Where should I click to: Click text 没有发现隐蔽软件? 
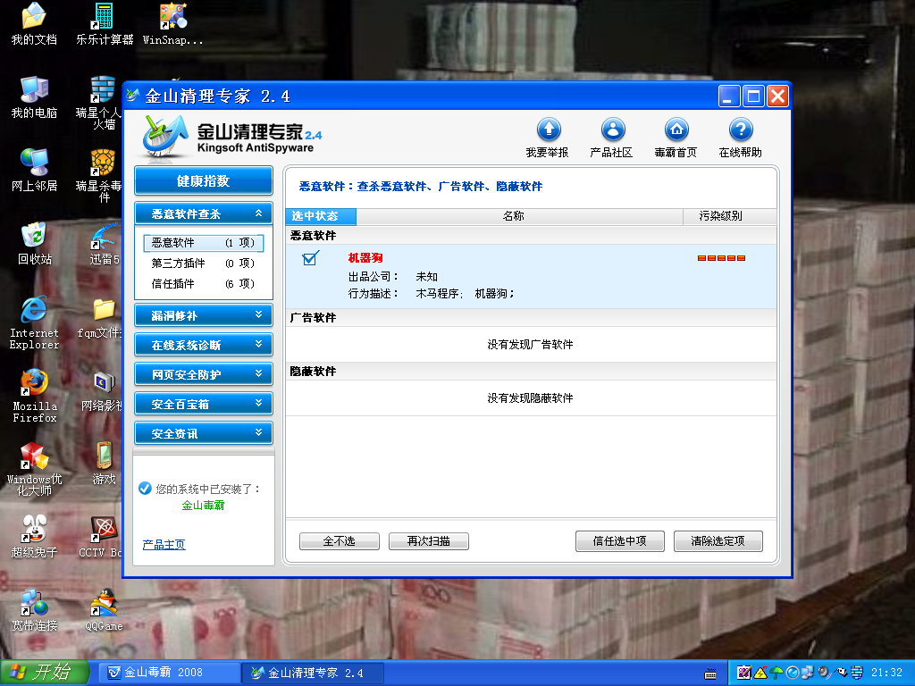click(530, 398)
